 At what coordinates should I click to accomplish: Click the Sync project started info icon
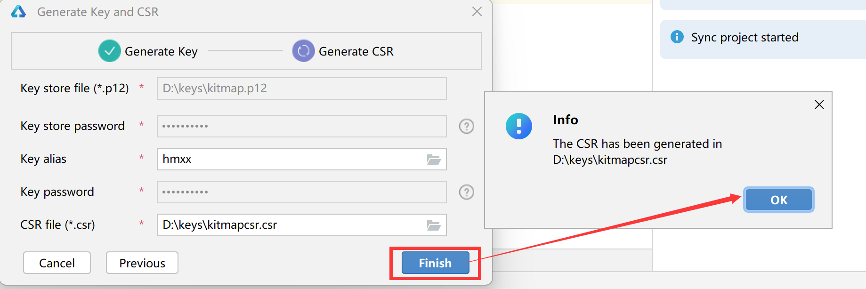coord(677,37)
